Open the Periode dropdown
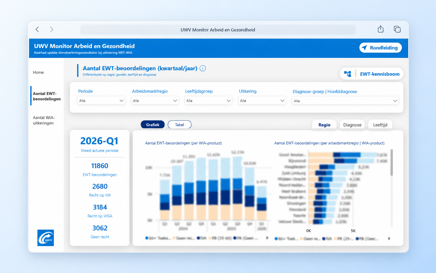436x273 pixels. click(101, 101)
